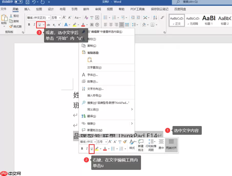
Task: Toggle Subscript in the ribbon
Action: click(x=54, y=25)
